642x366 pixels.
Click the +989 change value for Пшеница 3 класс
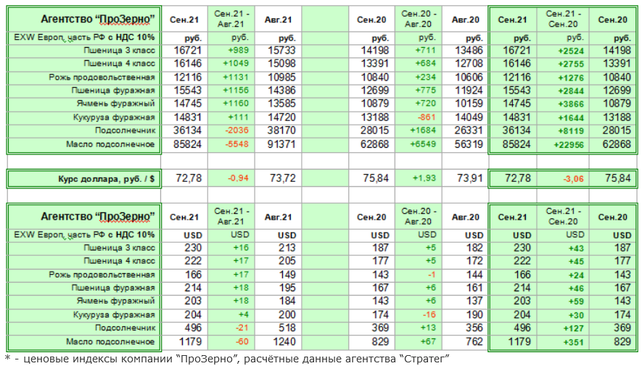click(x=239, y=50)
